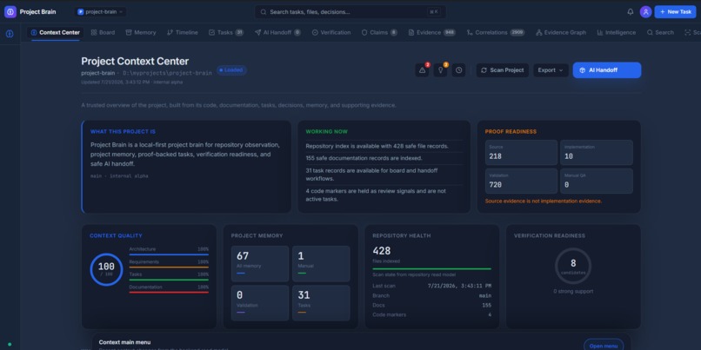Click the search magnifier icon in search bar
Image resolution: width=701 pixels, height=350 pixels.
pyautogui.click(x=264, y=12)
